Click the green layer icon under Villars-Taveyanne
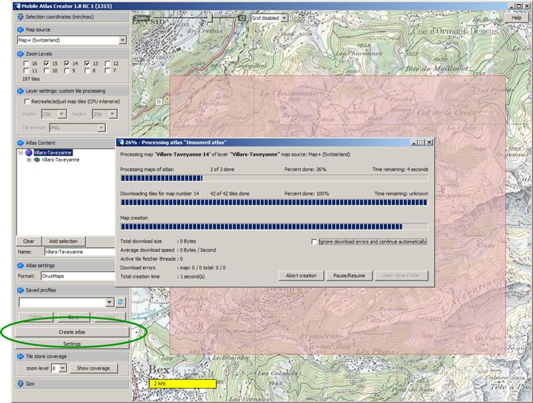 pos(37,160)
